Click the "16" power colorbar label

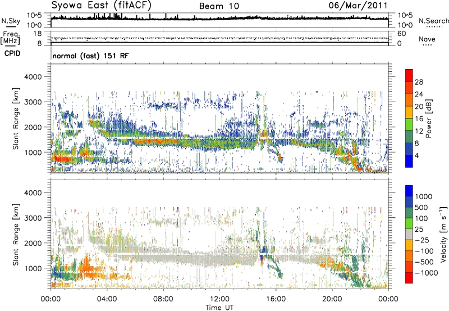(419, 119)
